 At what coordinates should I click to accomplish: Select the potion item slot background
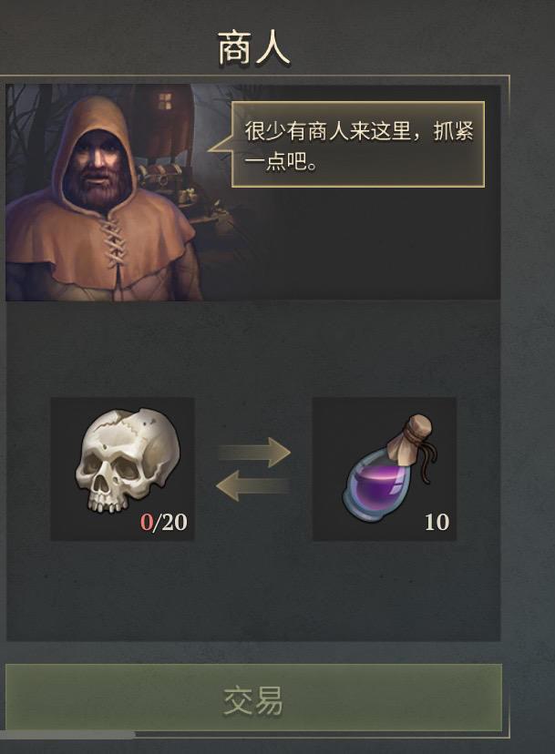(x=384, y=469)
